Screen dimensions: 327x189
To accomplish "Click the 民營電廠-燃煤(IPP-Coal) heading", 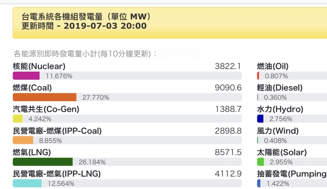I will (x=57, y=131).
